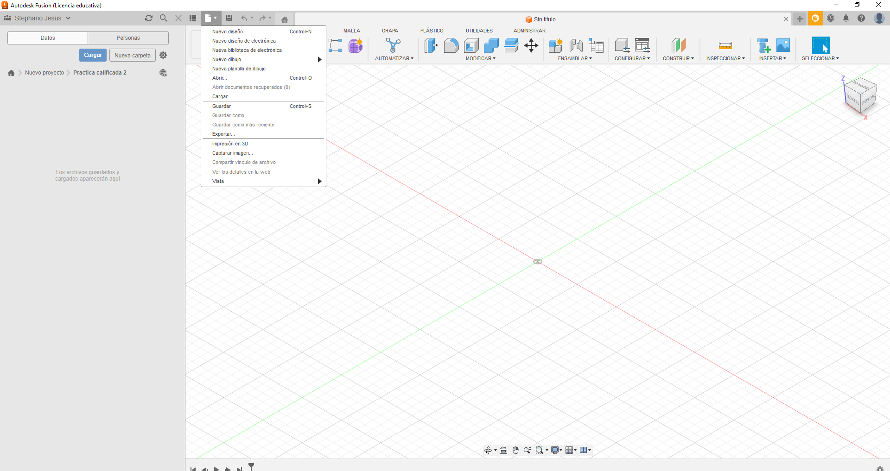The height and width of the screenshot is (471, 890).
Task: Close the data panel with the X icon
Action: (x=178, y=18)
